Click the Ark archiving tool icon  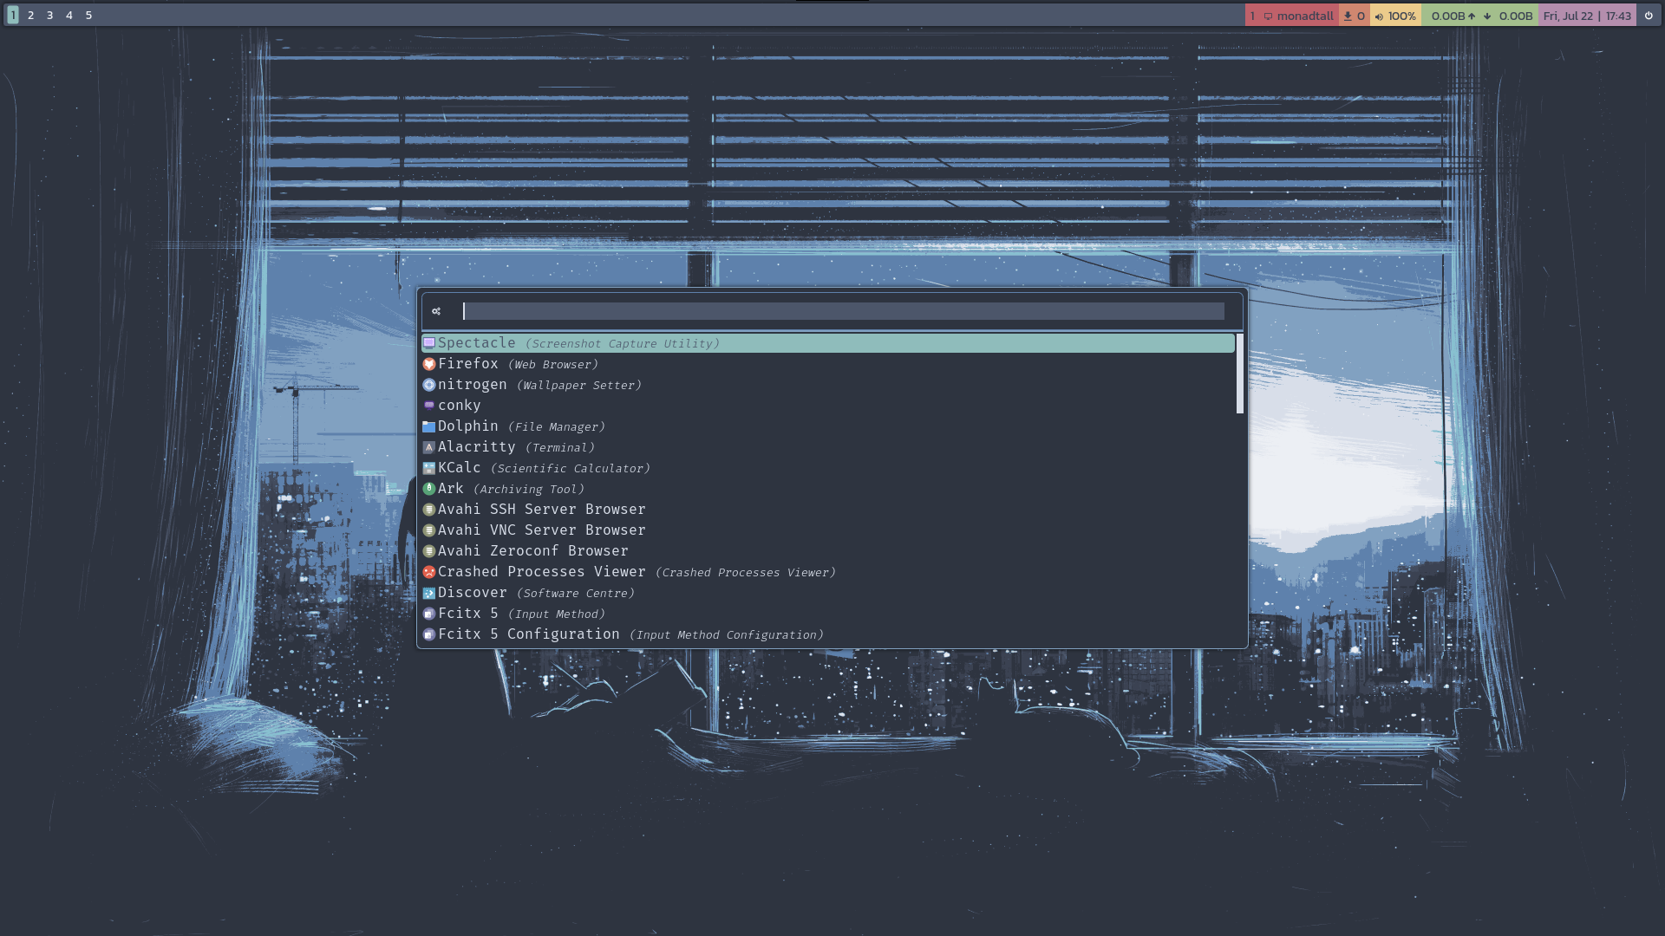(428, 489)
